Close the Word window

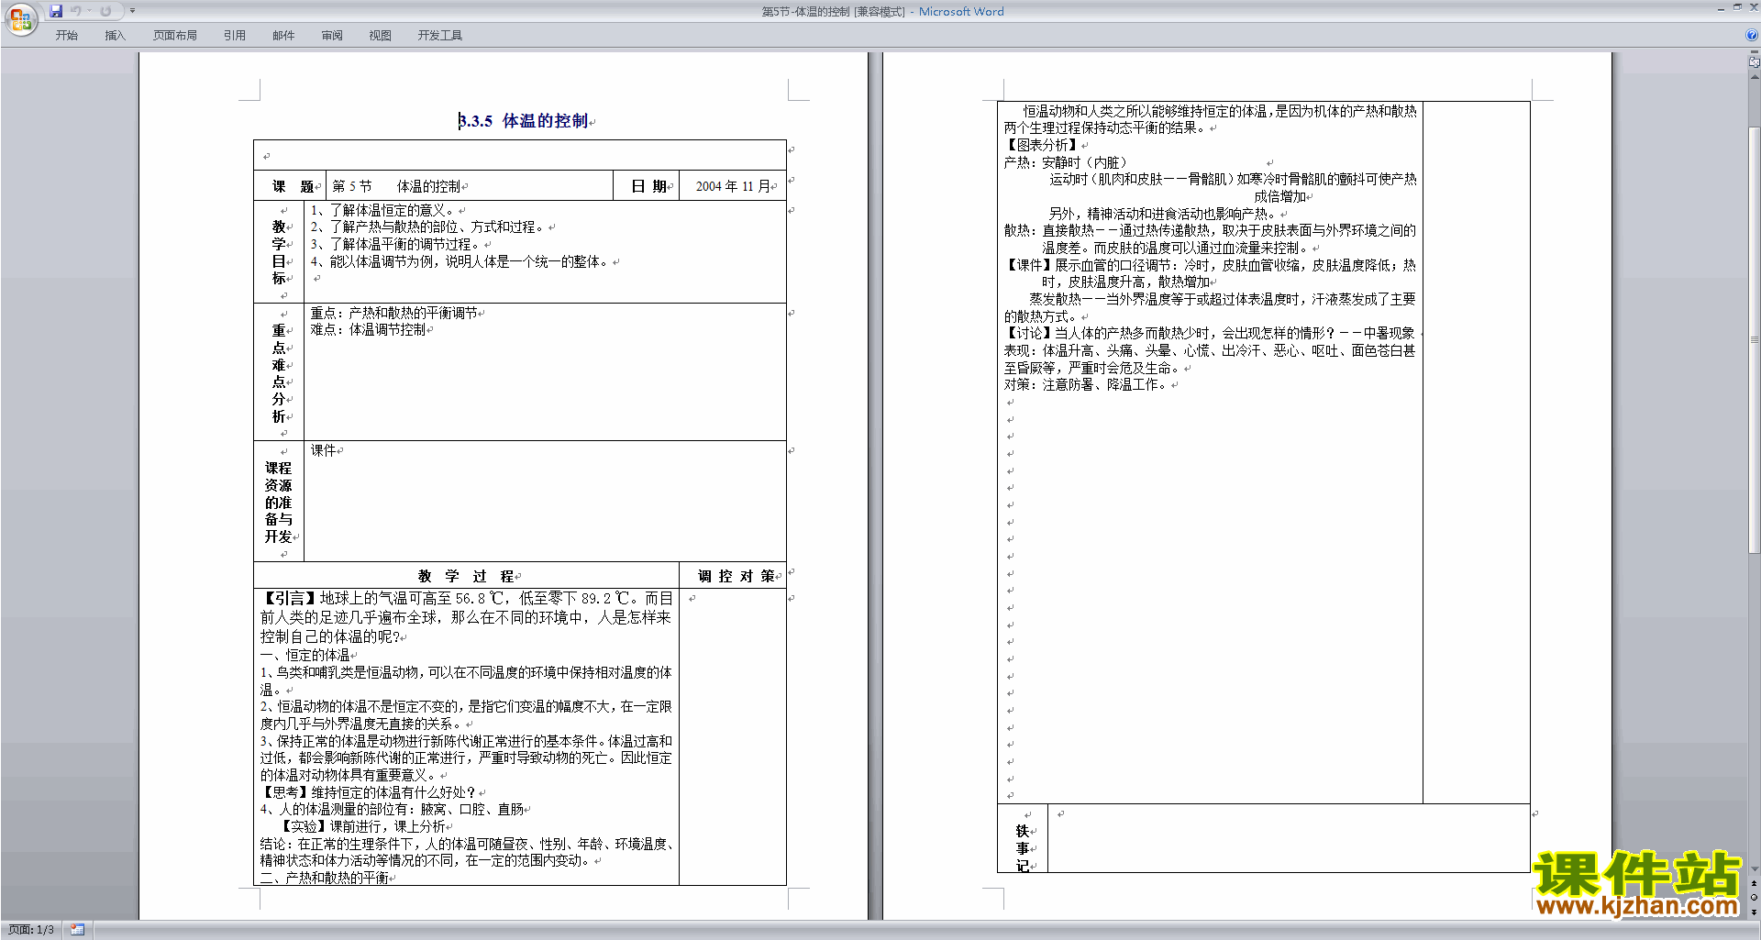click(x=1753, y=7)
